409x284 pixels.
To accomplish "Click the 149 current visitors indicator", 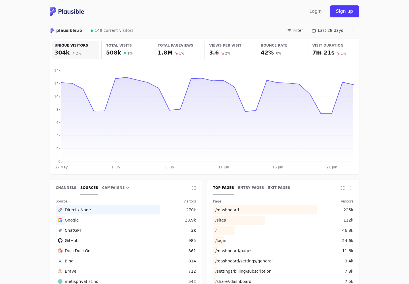I will point(112,30).
